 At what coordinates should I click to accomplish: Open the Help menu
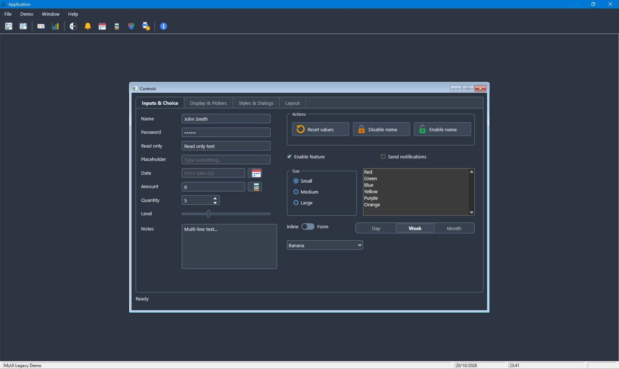click(73, 14)
